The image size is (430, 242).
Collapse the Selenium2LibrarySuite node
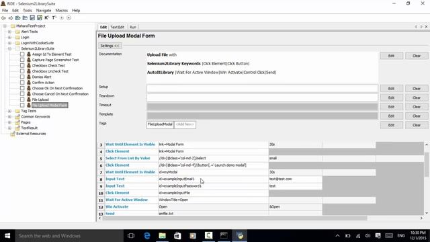click(9, 48)
